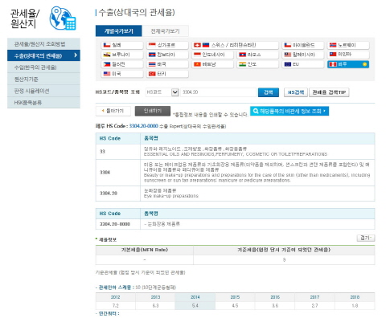The width and height of the screenshot is (390, 318).
Task: Select the Indonesia (인도네시아) flag button
Action: pos(212,55)
